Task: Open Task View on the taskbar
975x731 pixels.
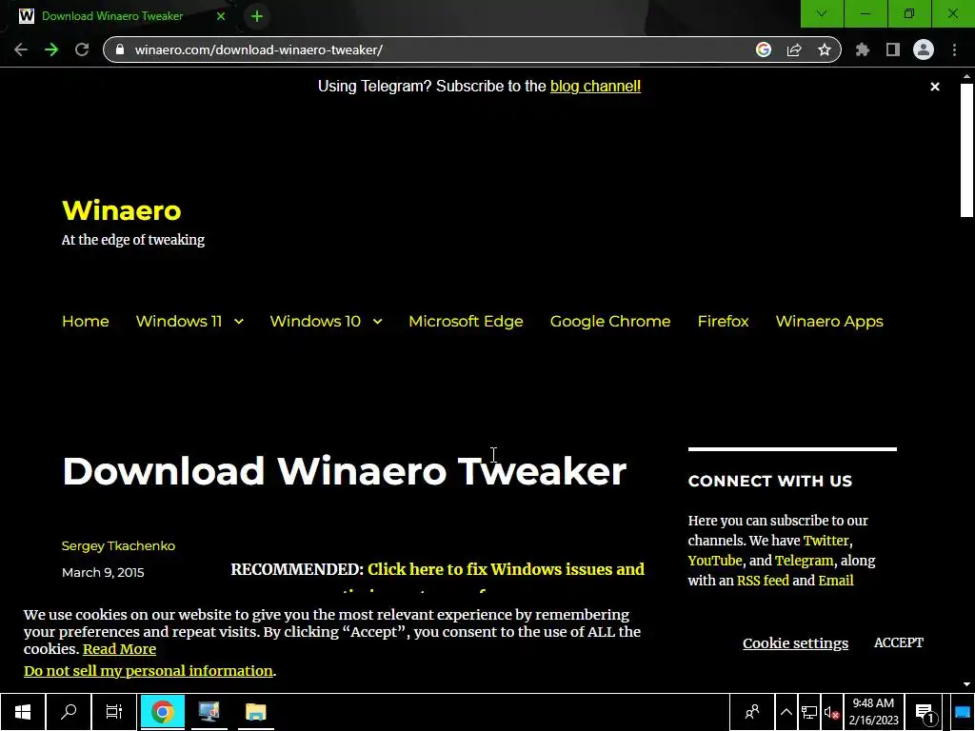Action: click(114, 712)
